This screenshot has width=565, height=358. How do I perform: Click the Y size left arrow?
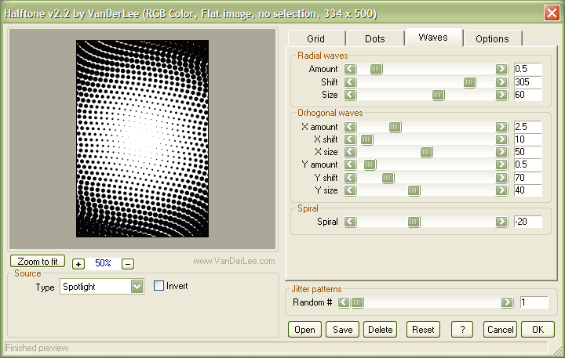click(350, 190)
